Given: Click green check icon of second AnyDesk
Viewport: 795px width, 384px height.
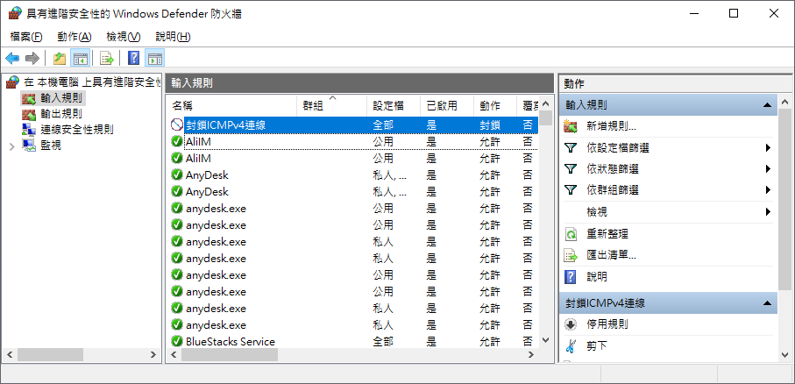Looking at the screenshot, I should point(177,191).
